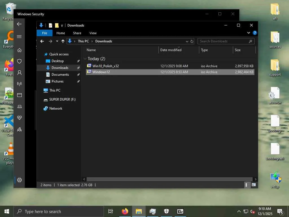Viewport: 289px width, 217px height.
Task: Open the setup icon on desktop
Action: (275, 180)
